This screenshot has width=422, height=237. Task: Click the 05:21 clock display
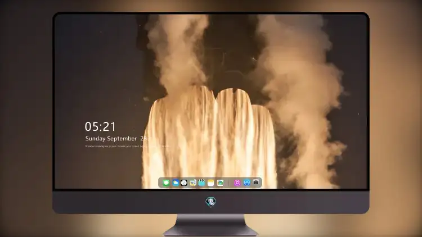point(100,126)
